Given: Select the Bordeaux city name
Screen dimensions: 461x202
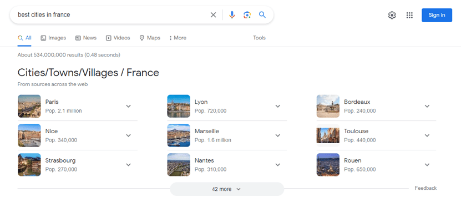Looking at the screenshot, I should [x=357, y=102].
